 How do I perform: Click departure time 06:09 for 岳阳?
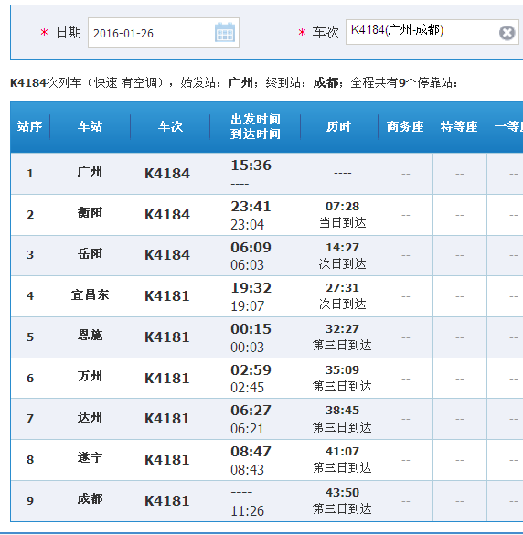pos(251,247)
